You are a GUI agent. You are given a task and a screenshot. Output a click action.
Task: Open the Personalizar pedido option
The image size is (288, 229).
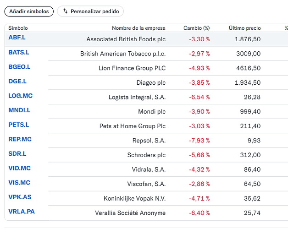pos(90,11)
